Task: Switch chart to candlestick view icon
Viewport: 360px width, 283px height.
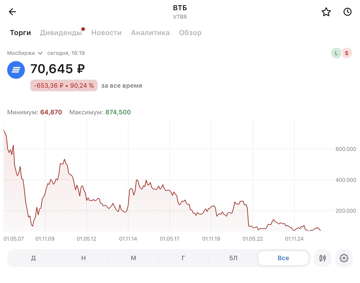Action: click(x=323, y=258)
